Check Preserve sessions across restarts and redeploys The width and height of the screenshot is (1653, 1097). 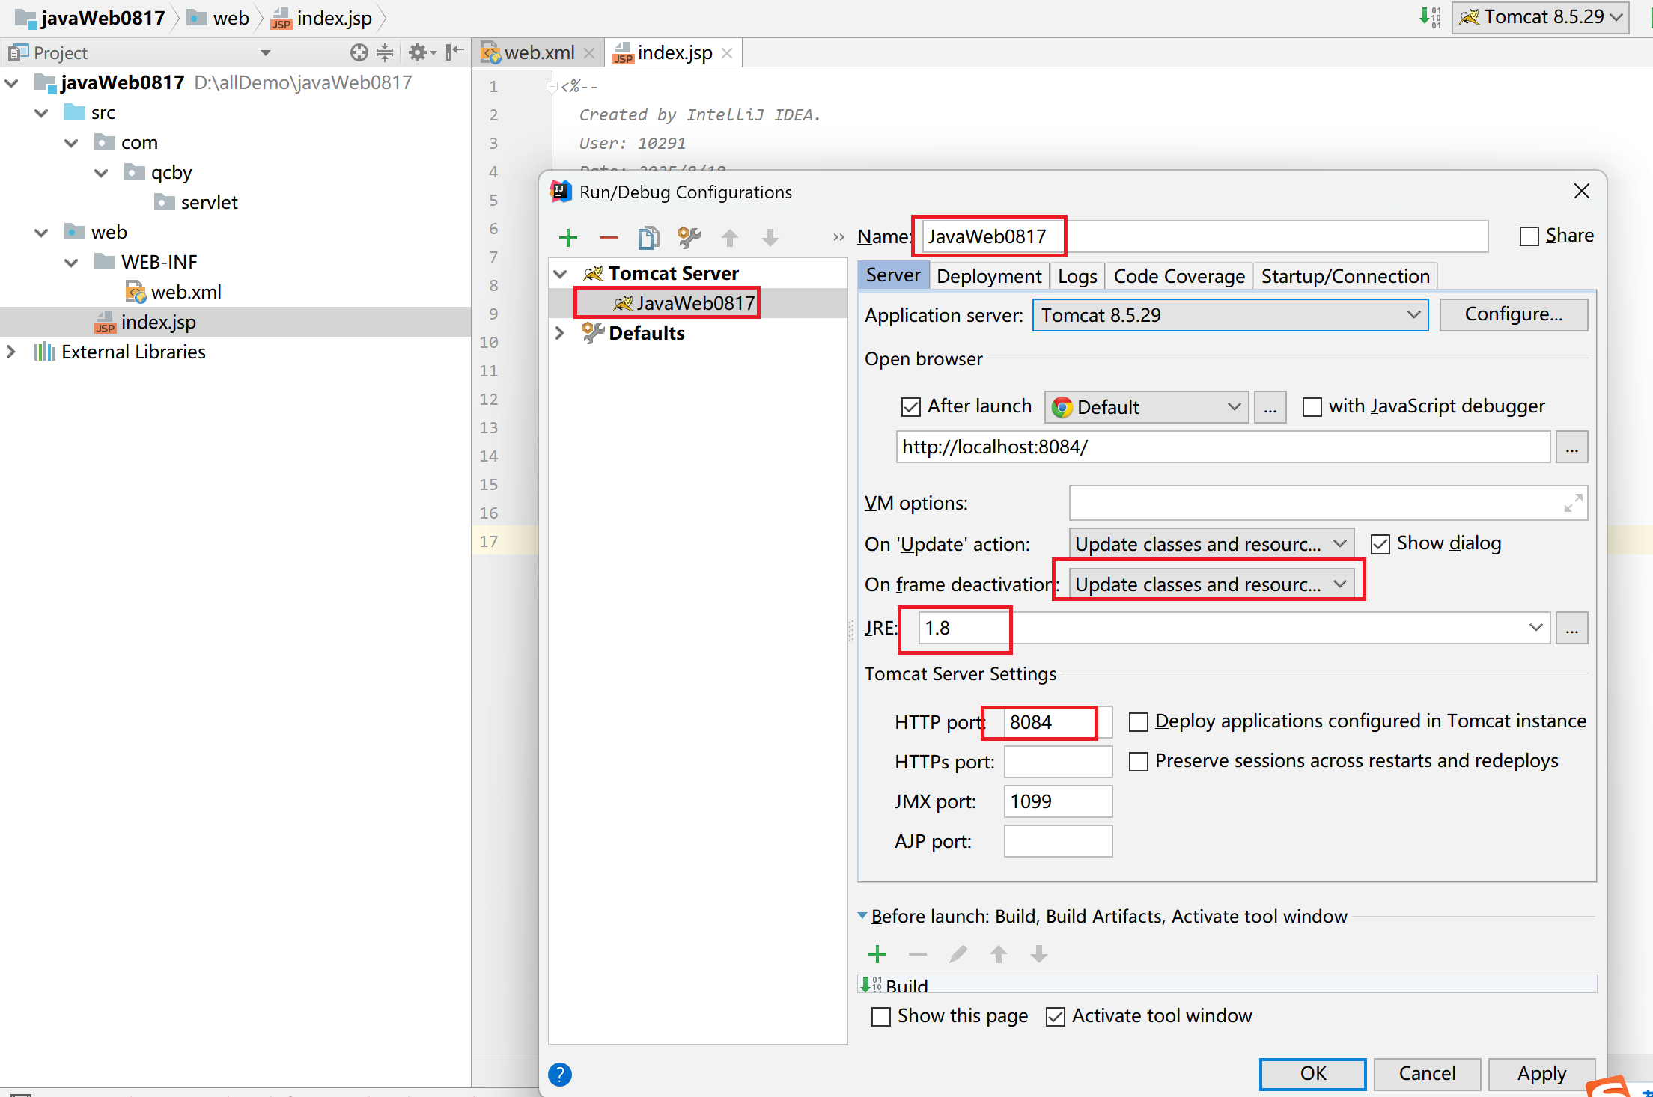tap(1138, 762)
